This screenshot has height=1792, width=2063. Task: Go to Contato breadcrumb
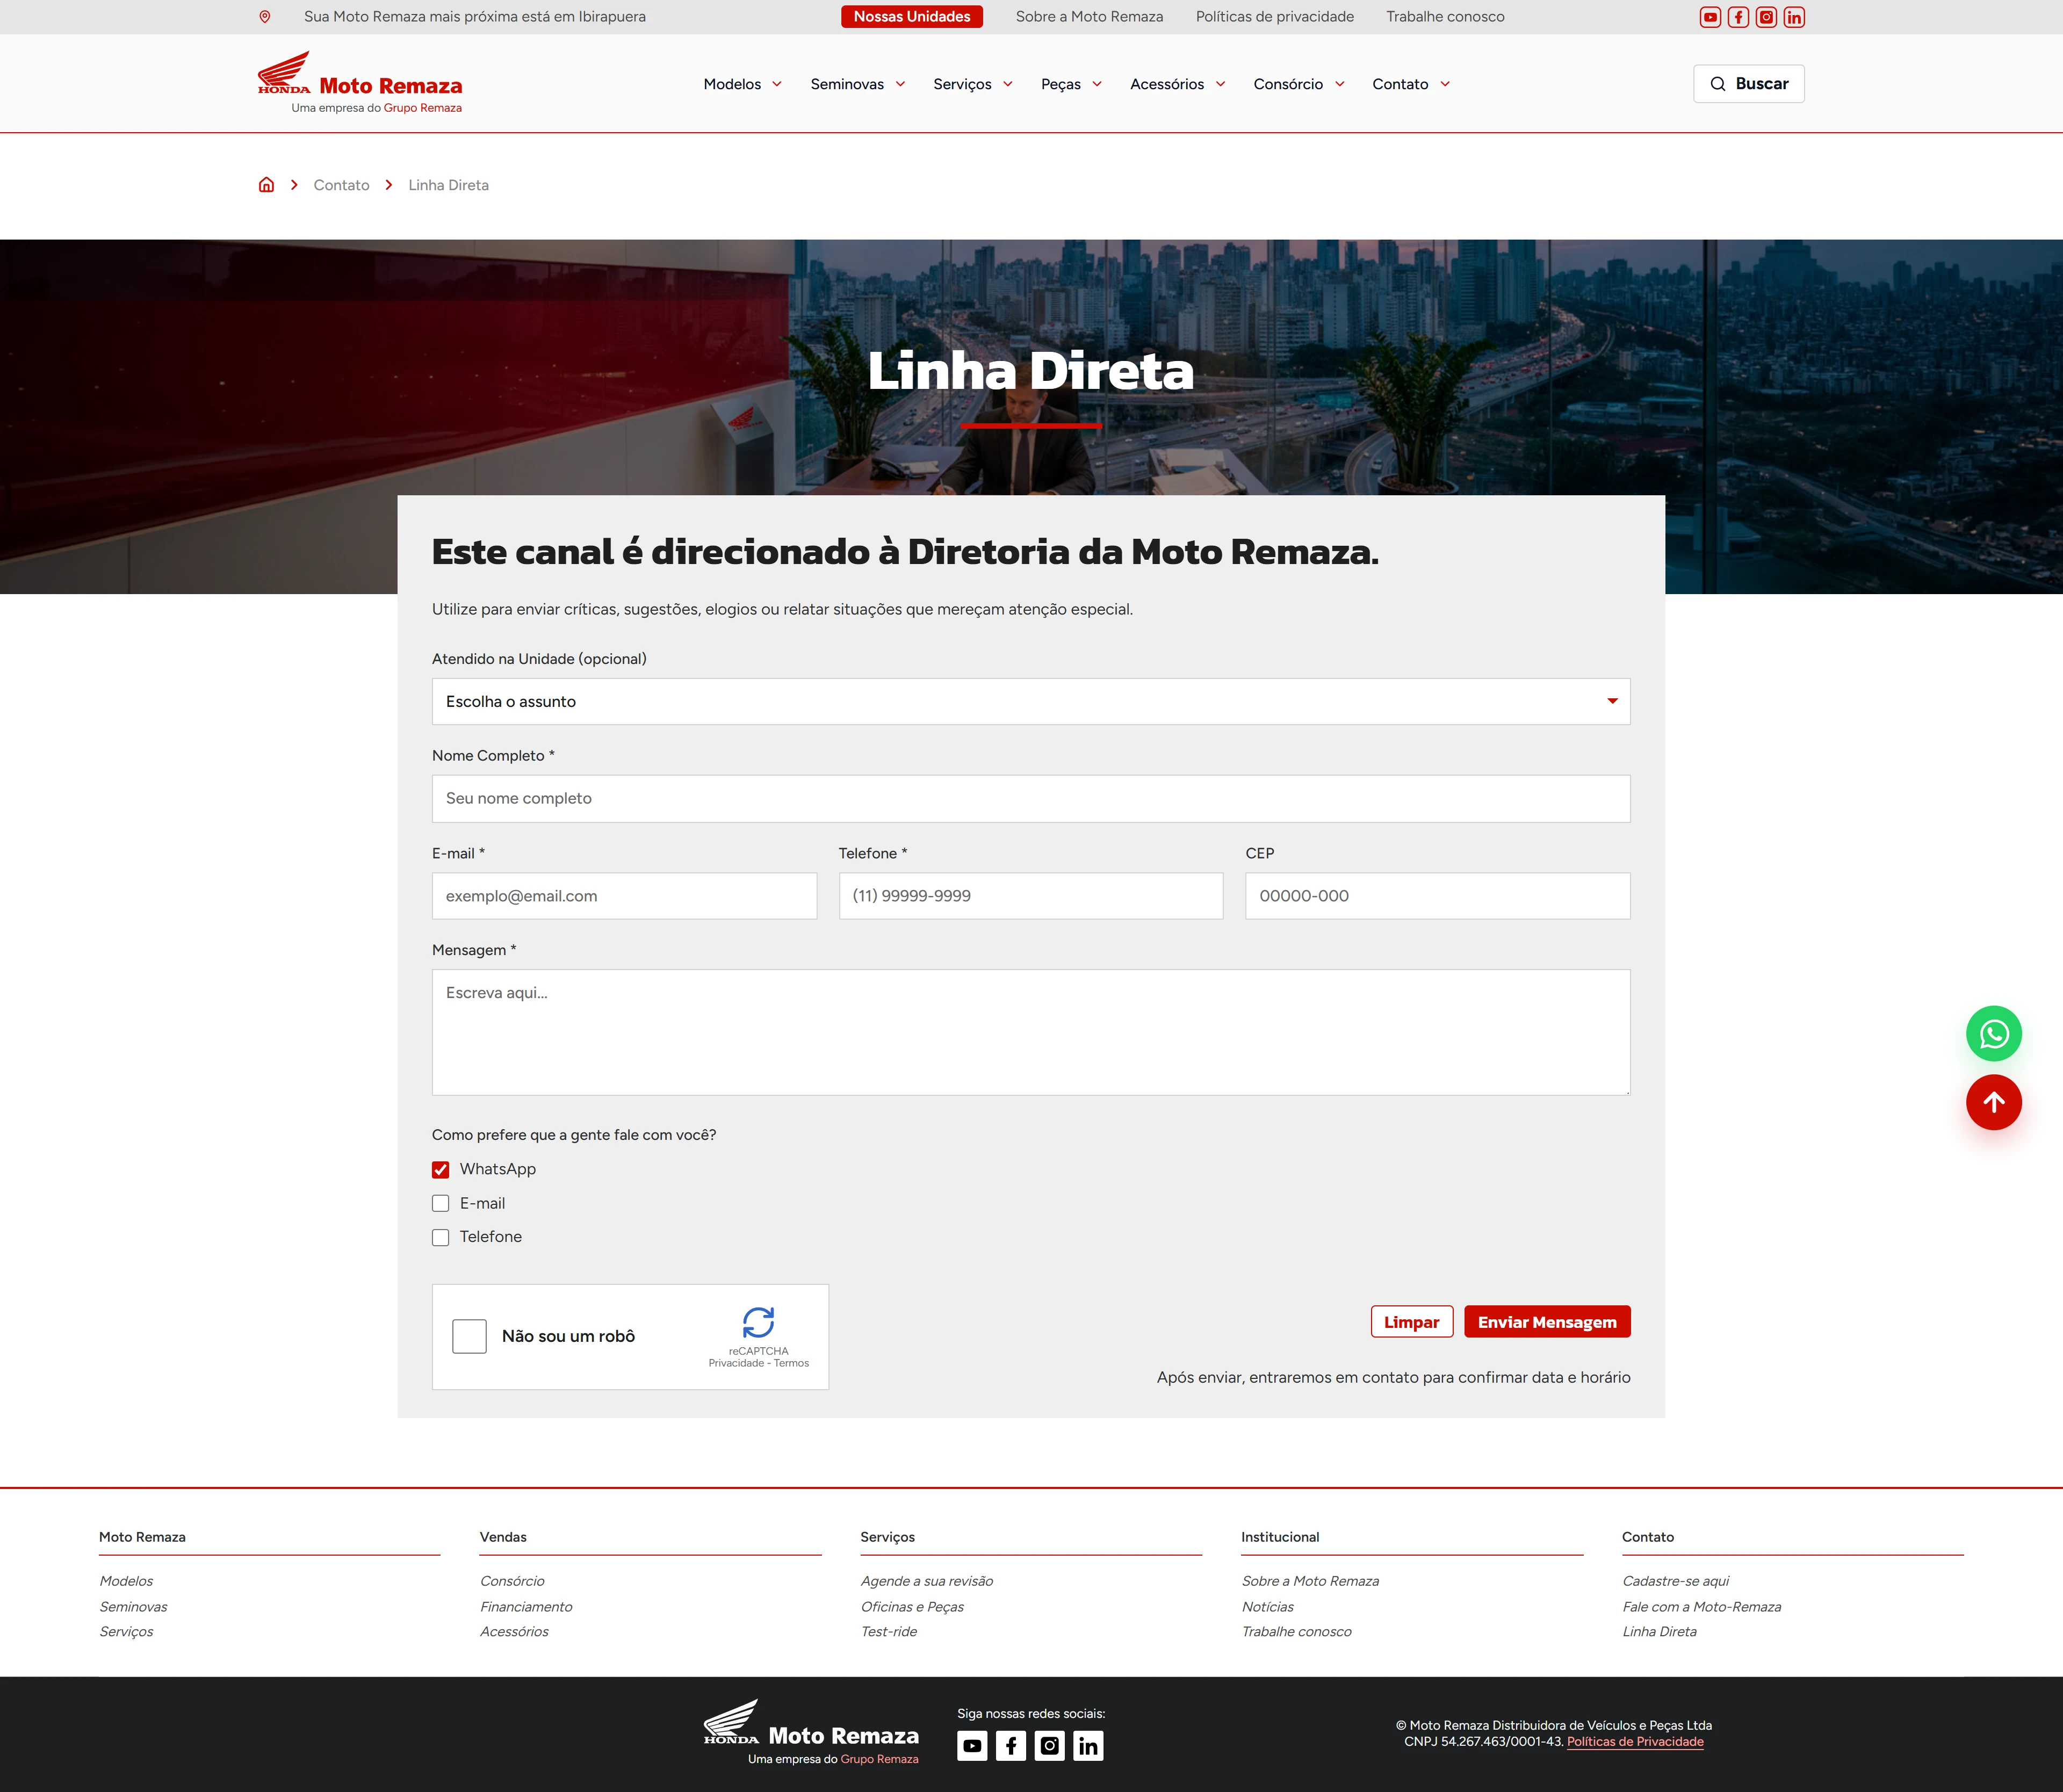tap(341, 185)
